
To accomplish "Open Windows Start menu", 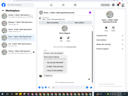I will pyautogui.click(x=2, y=94).
